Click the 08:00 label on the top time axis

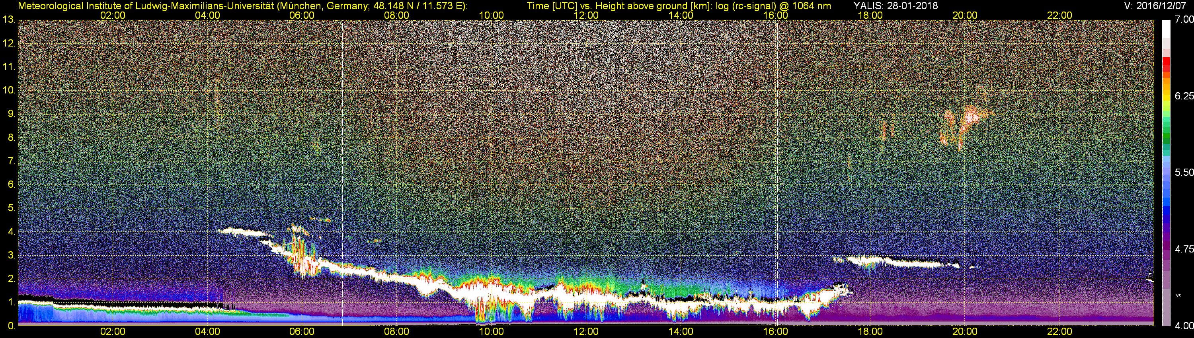[x=397, y=15]
